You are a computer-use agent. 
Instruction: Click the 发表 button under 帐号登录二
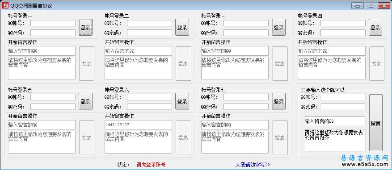(183, 64)
